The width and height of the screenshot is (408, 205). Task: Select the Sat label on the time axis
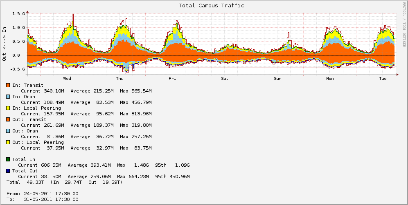pyautogui.click(x=225, y=78)
